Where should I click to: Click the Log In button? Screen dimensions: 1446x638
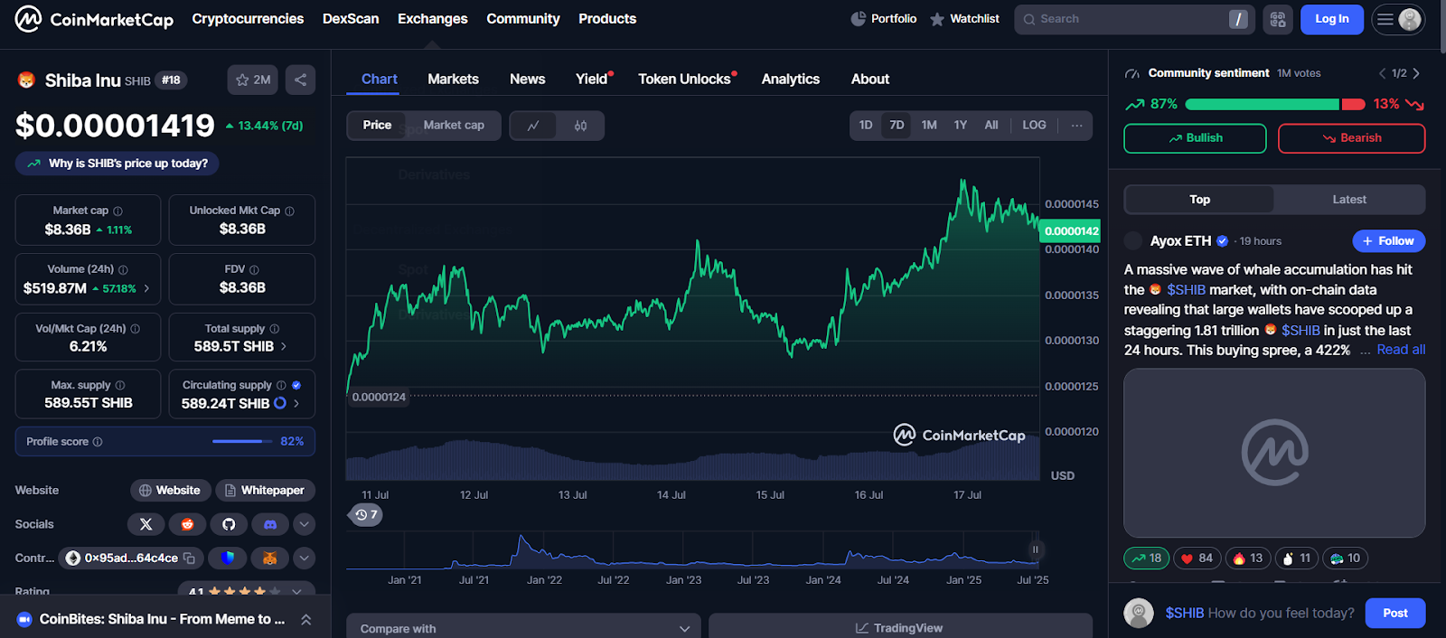1332,19
